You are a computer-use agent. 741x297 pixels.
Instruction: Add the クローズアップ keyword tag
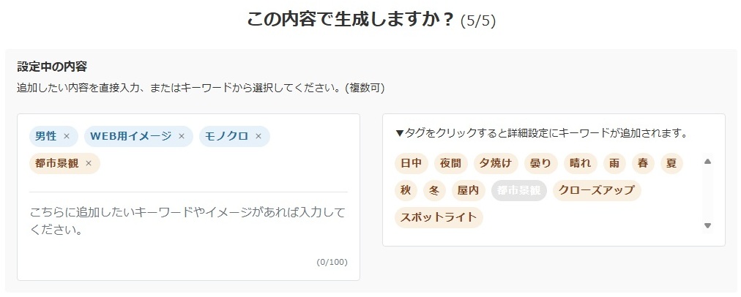tap(597, 190)
